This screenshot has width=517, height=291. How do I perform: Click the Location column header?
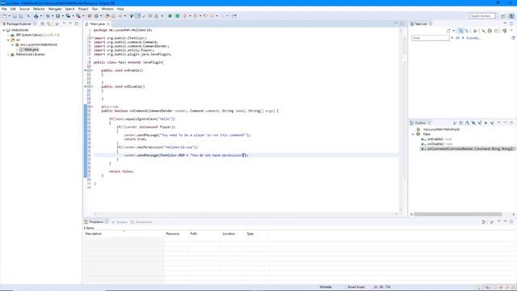click(x=233, y=234)
